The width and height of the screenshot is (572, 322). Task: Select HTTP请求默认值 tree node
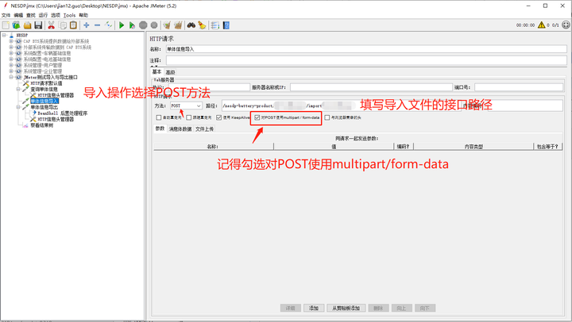click(46, 83)
